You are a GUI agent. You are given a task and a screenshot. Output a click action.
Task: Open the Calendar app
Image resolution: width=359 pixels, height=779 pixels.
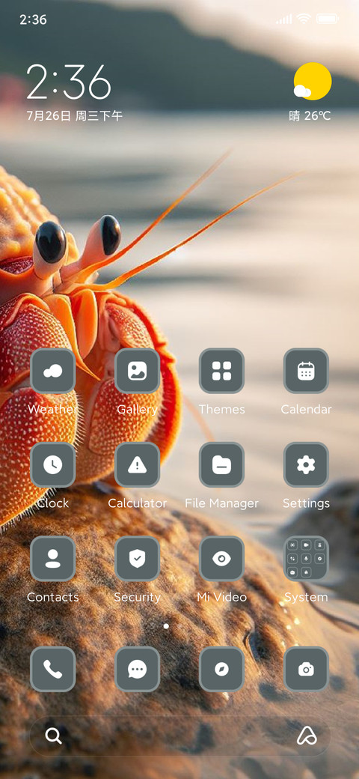point(306,371)
